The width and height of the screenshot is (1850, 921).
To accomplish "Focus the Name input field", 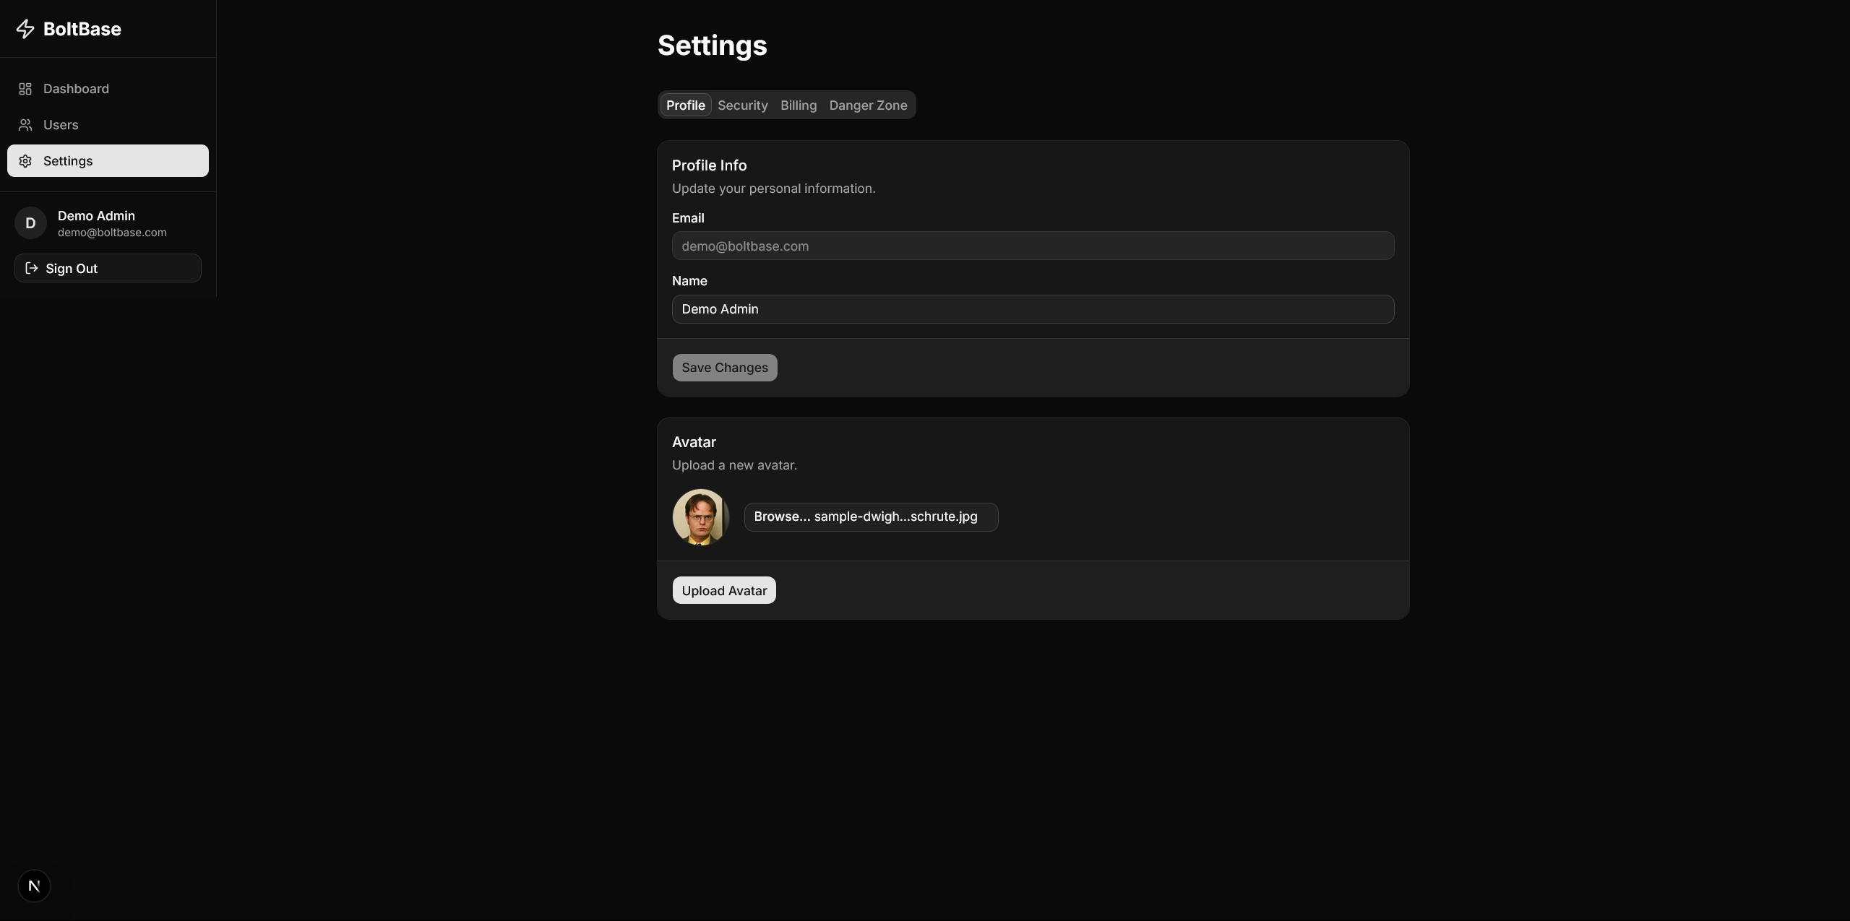I will 1032,309.
